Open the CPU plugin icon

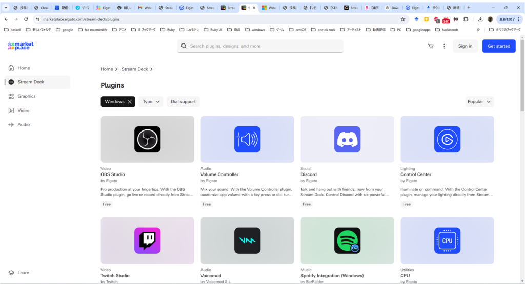[447, 241]
